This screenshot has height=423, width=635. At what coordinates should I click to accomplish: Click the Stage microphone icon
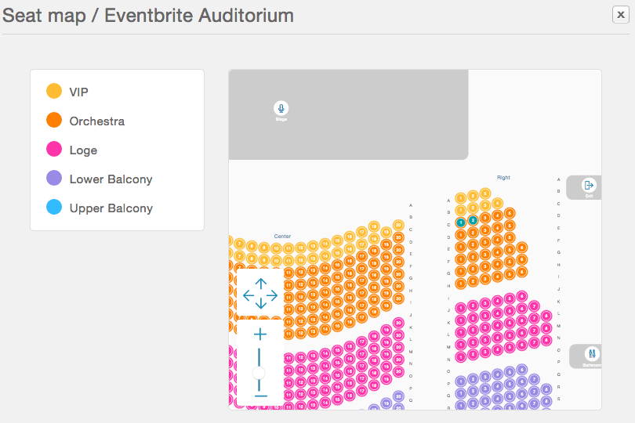281,108
